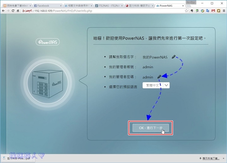The height and width of the screenshot is (163, 227).
Task: Switch to the Facebook tab
Action: click(x=48, y=6)
